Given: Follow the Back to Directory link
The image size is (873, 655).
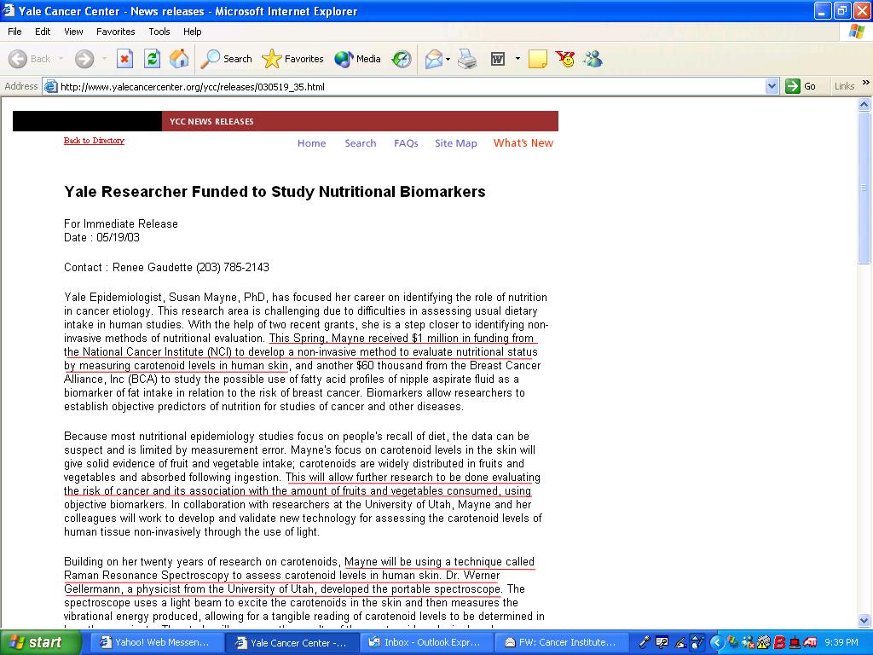Looking at the screenshot, I should pyautogui.click(x=94, y=141).
